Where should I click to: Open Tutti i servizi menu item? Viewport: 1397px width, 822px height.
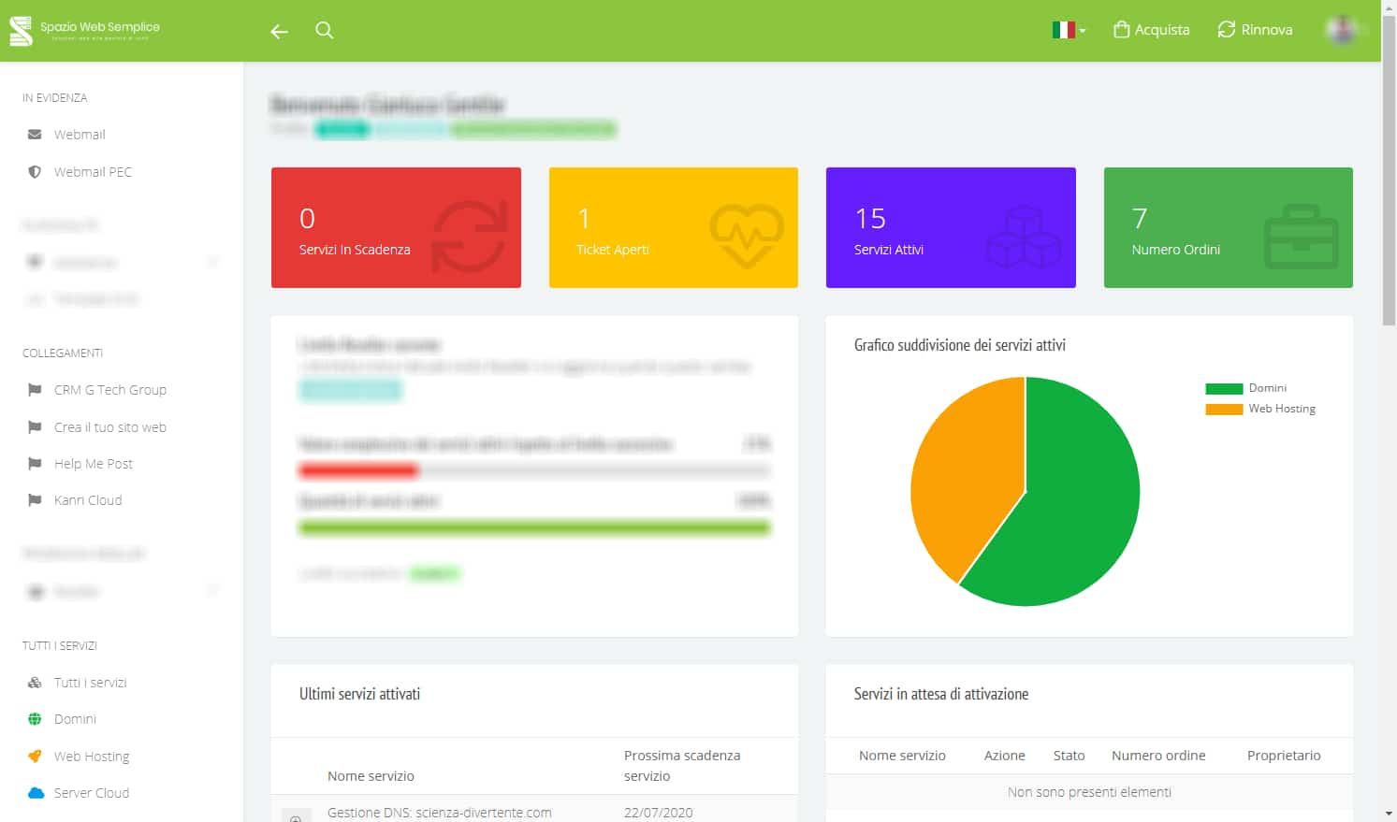90,683
